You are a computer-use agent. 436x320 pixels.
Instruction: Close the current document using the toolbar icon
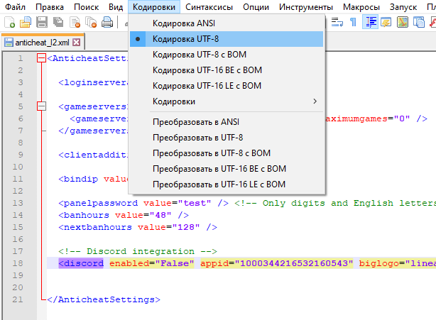pos(75,22)
